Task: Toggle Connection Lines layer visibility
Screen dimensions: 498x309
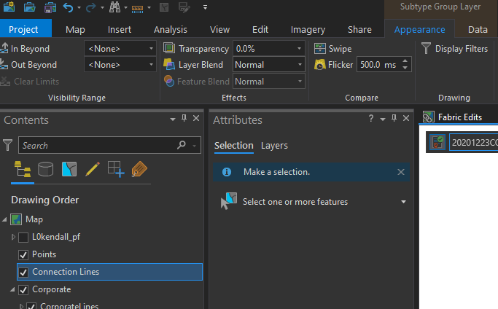Action: (23, 272)
